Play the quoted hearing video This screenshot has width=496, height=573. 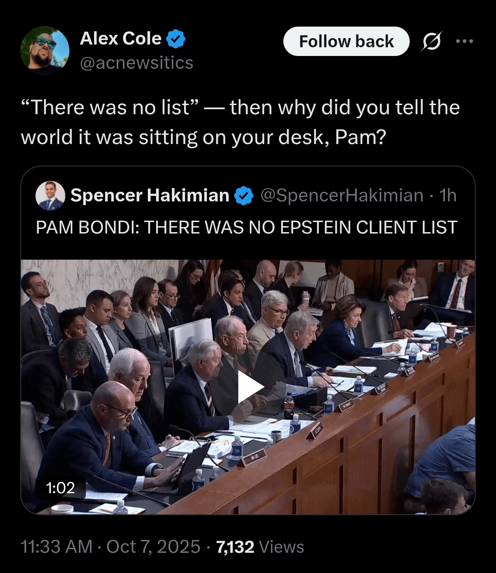coord(248,388)
